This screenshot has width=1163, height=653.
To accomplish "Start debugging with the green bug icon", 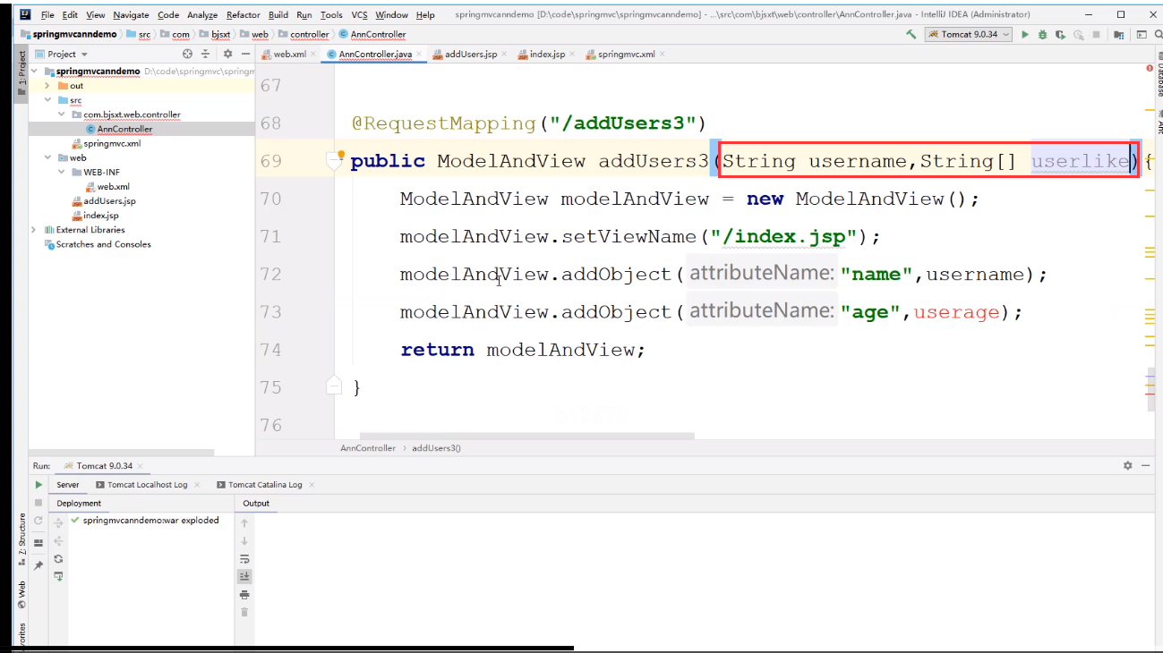I will click(x=1042, y=34).
